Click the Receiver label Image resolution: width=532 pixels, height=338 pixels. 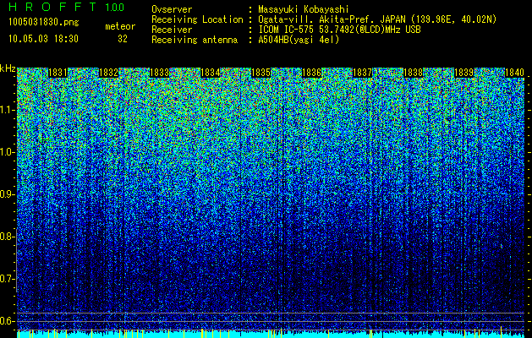[172, 30]
